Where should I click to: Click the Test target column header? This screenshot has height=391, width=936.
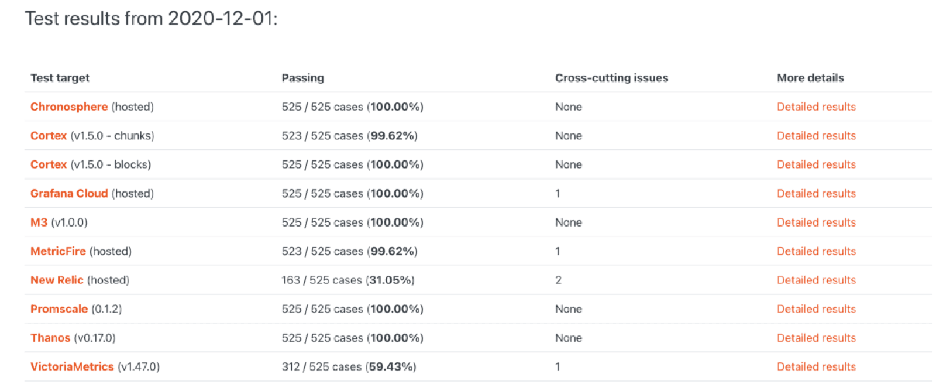[x=60, y=77]
